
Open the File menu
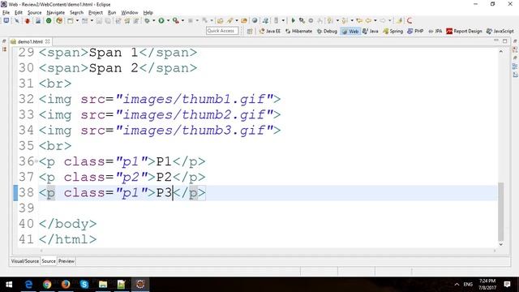[x=6, y=13]
